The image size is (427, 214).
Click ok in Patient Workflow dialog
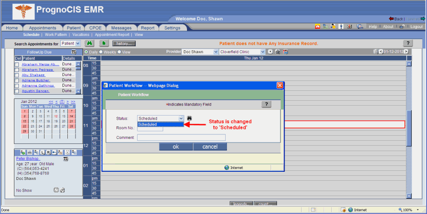(x=176, y=147)
